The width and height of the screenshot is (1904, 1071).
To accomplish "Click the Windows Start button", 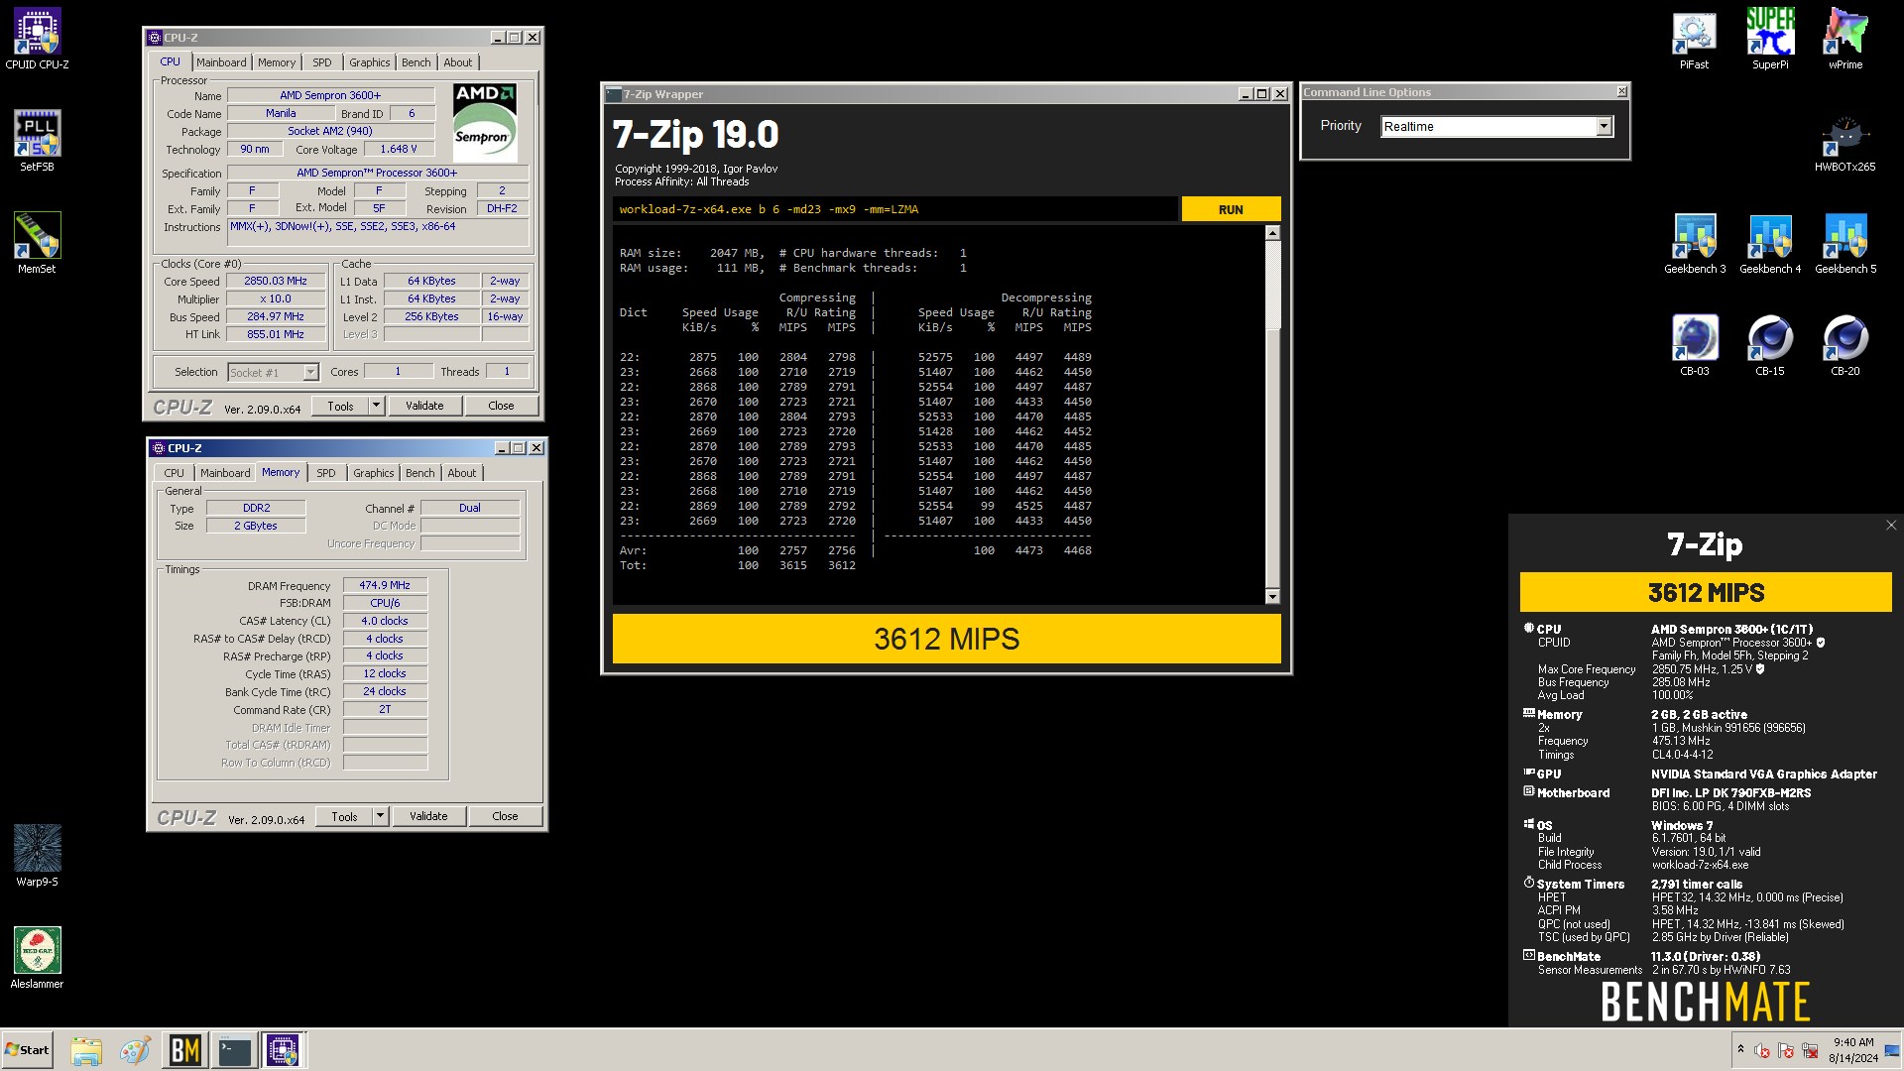I will point(28,1050).
